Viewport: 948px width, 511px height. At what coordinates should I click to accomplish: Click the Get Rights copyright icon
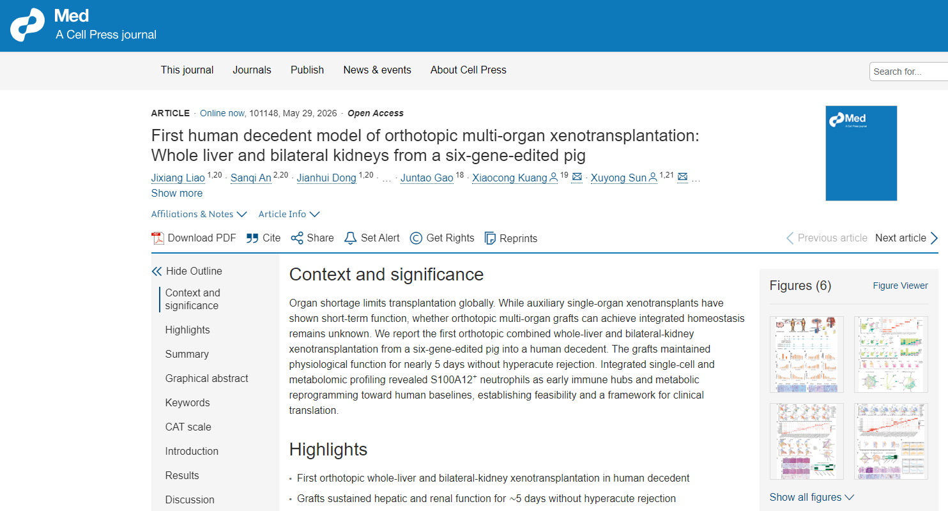point(416,238)
